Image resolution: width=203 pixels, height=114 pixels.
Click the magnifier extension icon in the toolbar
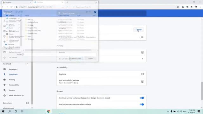click(x=187, y=7)
